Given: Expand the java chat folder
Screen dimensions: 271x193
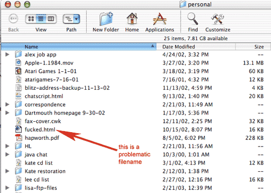Looking at the screenshot, I should pyautogui.click(x=7, y=154).
